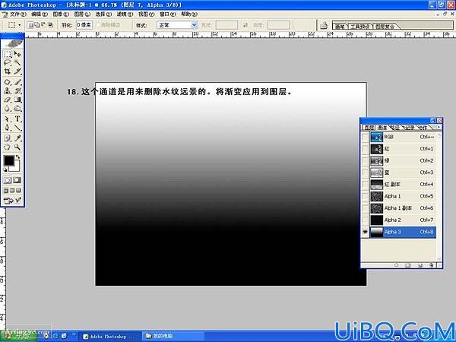Screen dimensions: 456x342
Task: Select the Gradient tool
Action: tap(17, 100)
